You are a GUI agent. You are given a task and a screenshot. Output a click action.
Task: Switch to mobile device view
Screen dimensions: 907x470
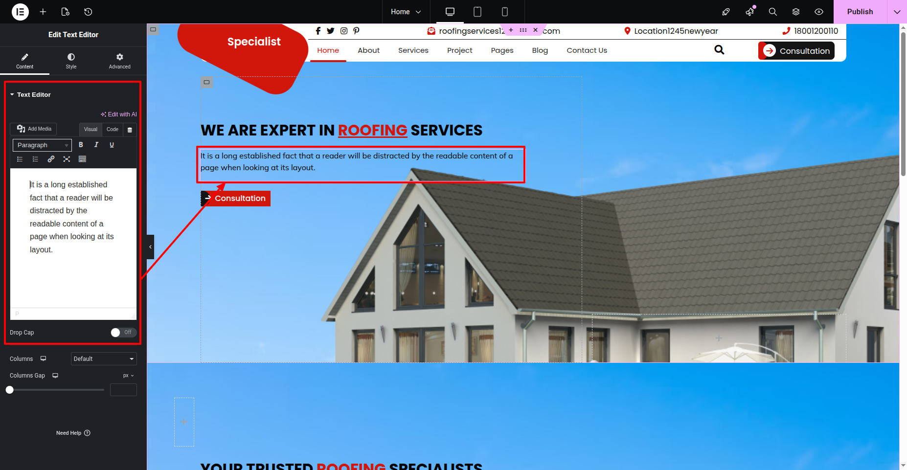pyautogui.click(x=505, y=12)
